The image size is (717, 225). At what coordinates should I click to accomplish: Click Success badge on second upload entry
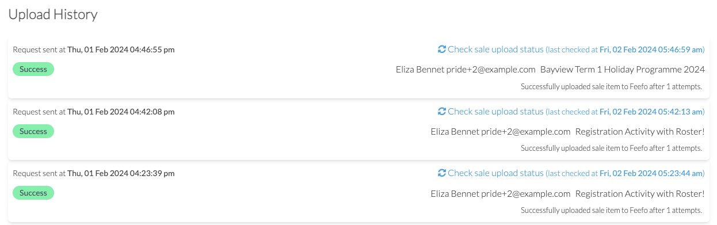tap(33, 131)
